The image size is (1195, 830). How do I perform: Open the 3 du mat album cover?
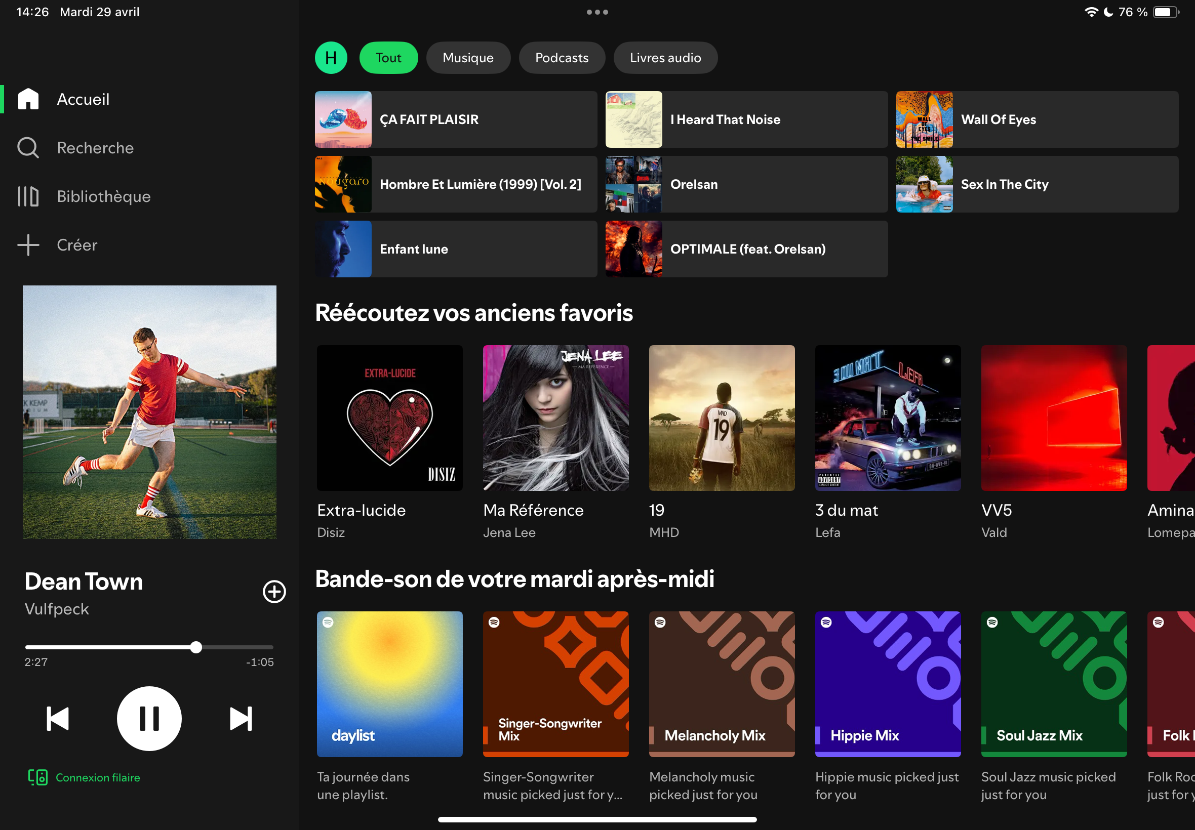(x=888, y=418)
